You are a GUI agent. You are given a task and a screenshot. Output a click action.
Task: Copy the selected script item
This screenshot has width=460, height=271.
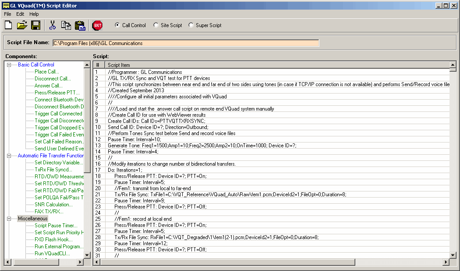[x=66, y=25]
